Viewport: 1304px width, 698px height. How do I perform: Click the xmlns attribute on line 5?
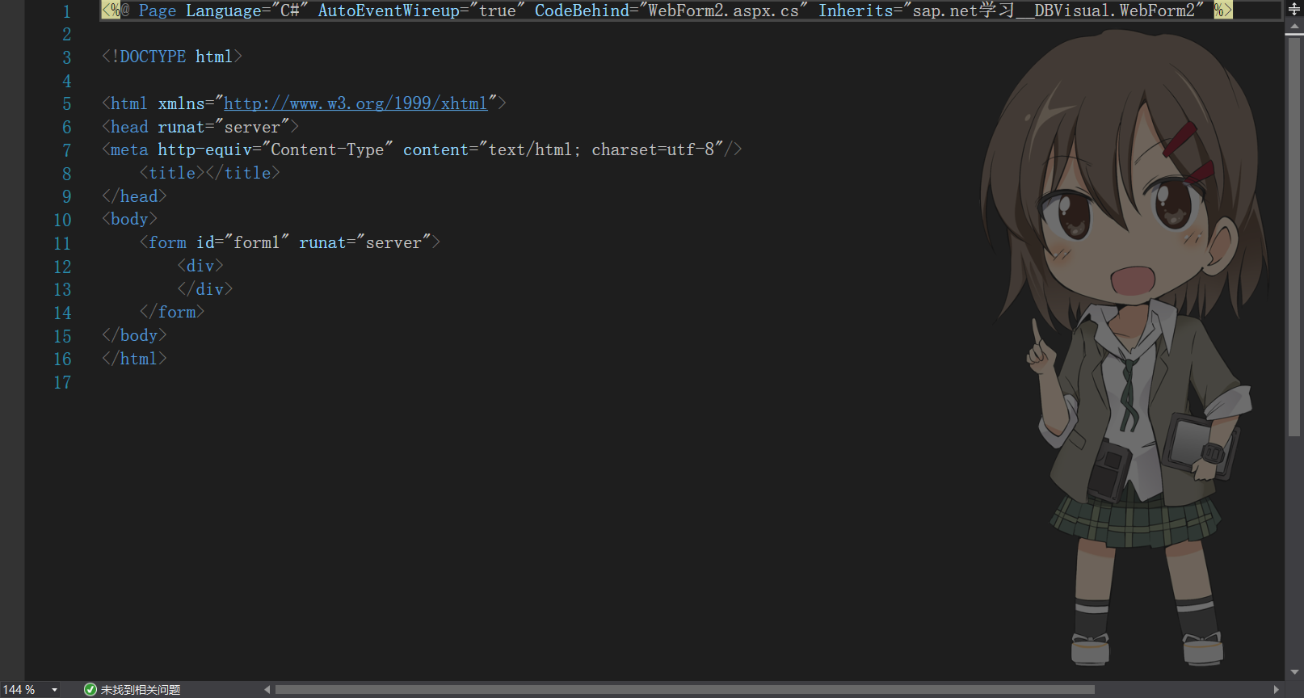[x=181, y=103]
